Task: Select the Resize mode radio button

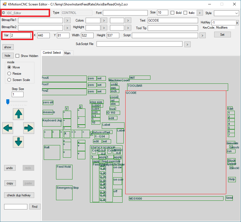Action: coord(9,74)
